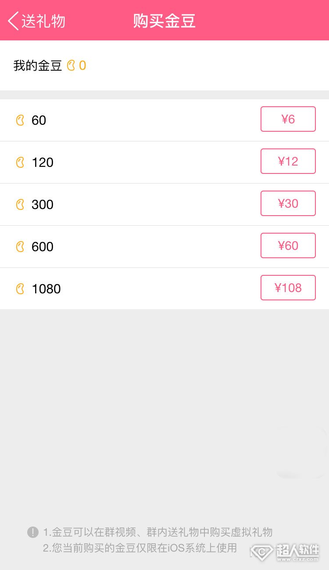Select the 300 gold beans row
Screen dimensions: 329x570
pyautogui.click(x=164, y=205)
